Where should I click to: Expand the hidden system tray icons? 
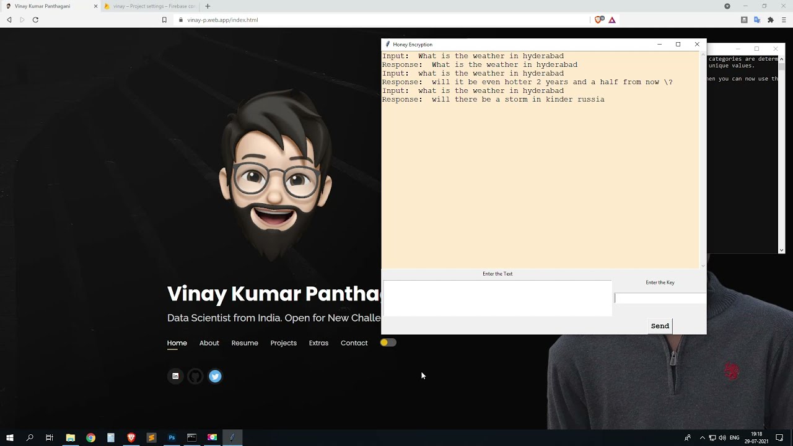point(702,438)
